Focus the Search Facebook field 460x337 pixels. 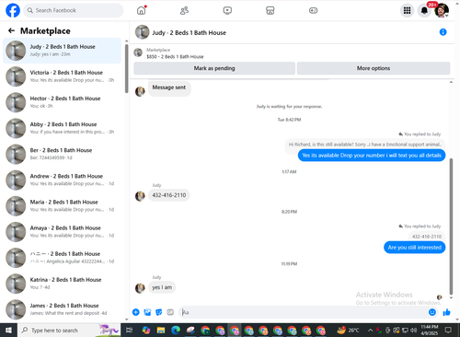pos(74,10)
